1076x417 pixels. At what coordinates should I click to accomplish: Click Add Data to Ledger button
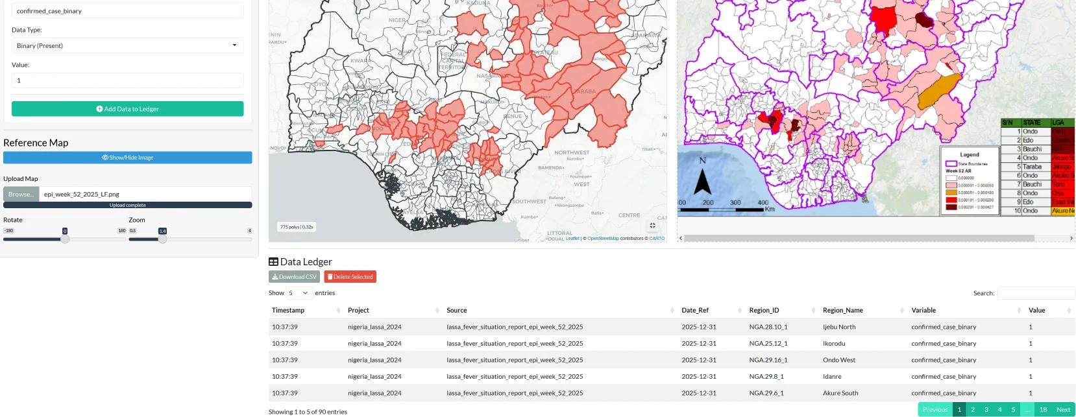point(128,109)
